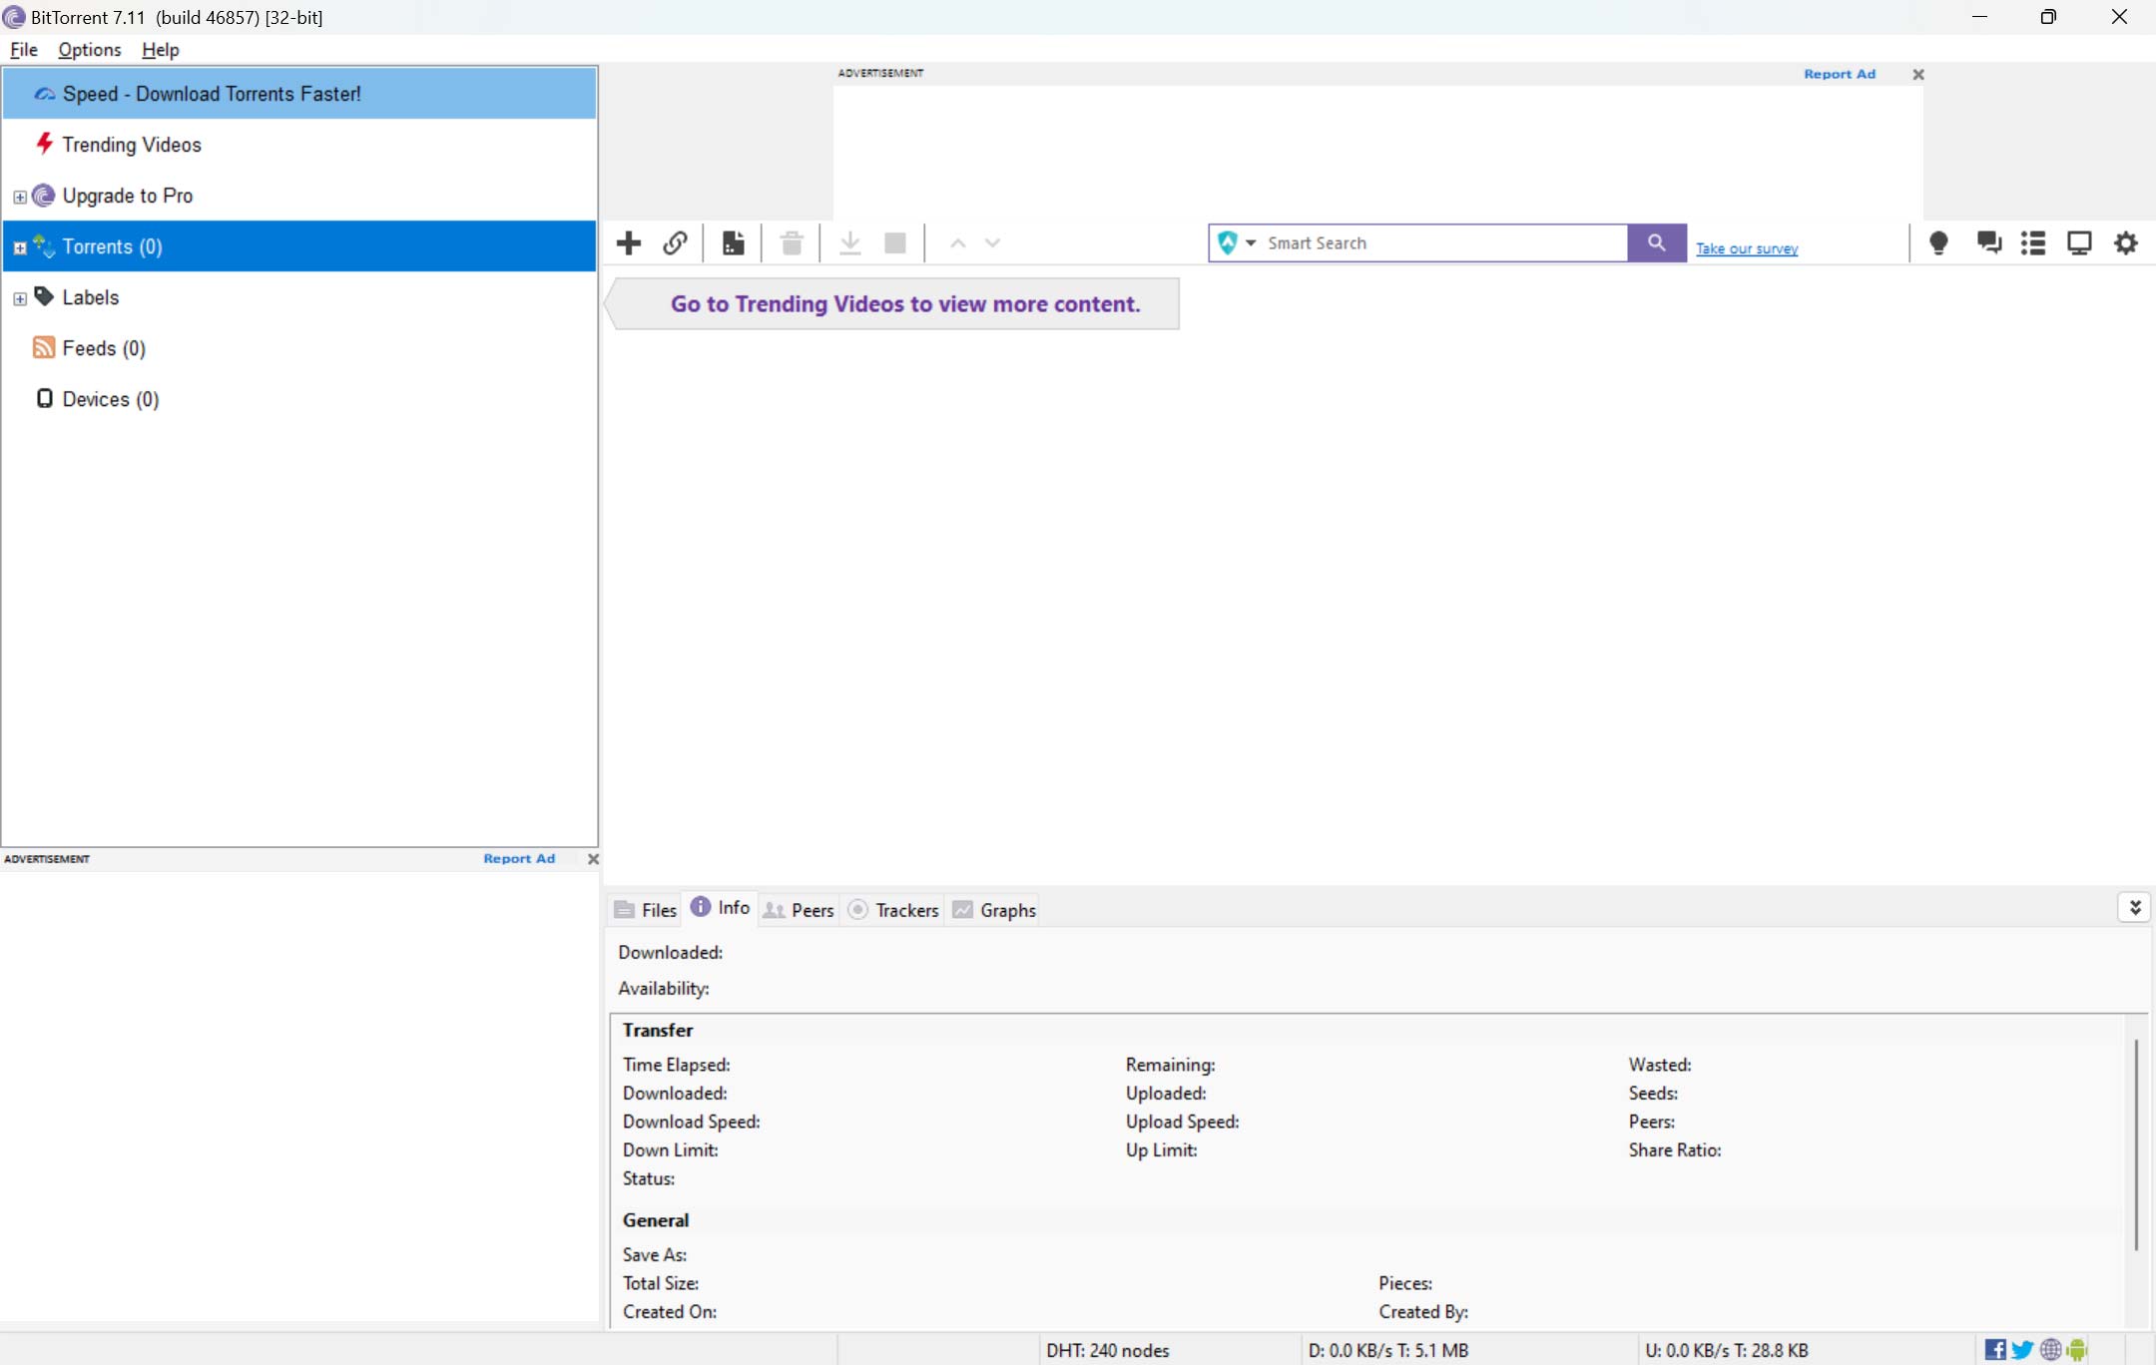Click the globe network icon
Image resolution: width=2156 pixels, height=1365 pixels.
point(2050,1350)
